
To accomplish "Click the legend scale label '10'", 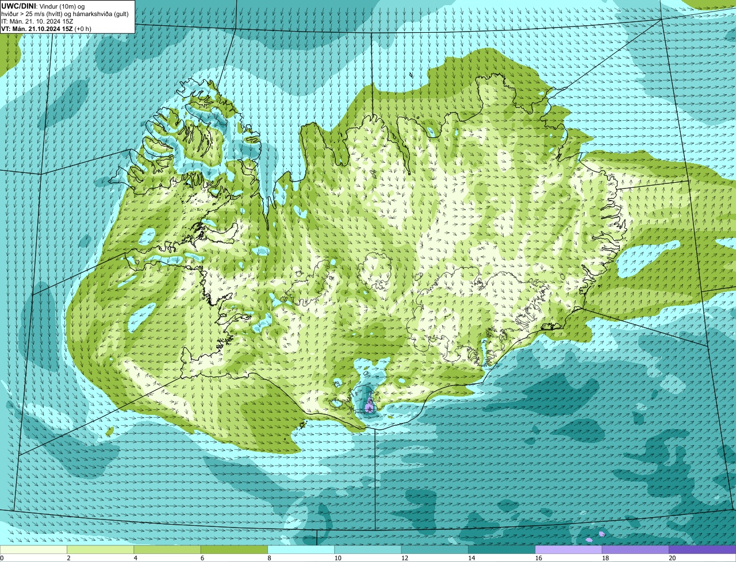I will 338,558.
